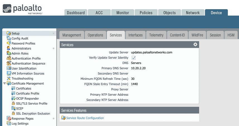239x126 pixels.
Task: Click the Troubleshooting tools icon
Action: pos(9,78)
